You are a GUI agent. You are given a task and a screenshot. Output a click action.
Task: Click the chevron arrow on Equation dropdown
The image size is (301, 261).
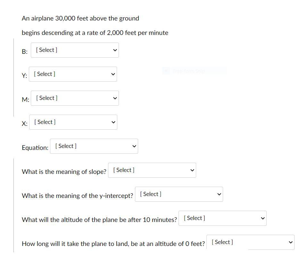134,146
